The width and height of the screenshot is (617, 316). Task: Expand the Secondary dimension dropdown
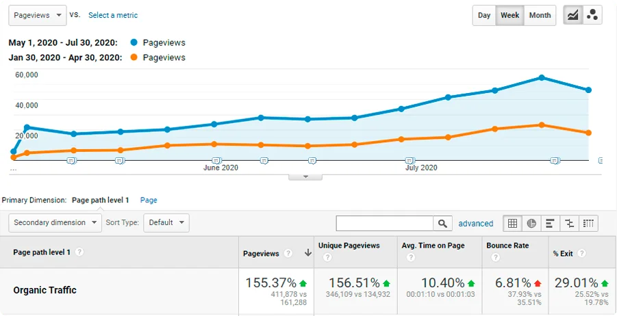click(x=55, y=222)
